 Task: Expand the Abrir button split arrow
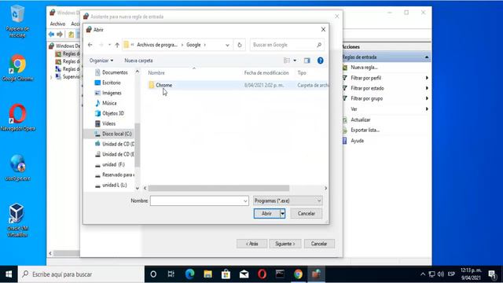click(x=283, y=213)
